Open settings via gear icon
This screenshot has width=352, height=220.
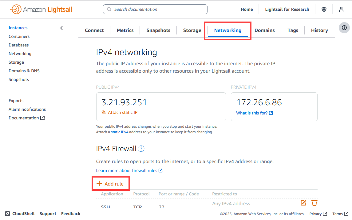(x=324, y=9)
